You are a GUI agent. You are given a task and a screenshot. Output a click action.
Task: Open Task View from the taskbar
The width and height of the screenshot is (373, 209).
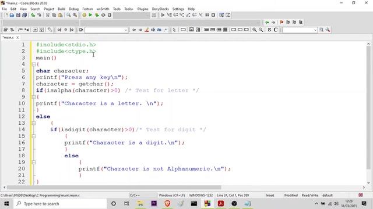point(126,204)
